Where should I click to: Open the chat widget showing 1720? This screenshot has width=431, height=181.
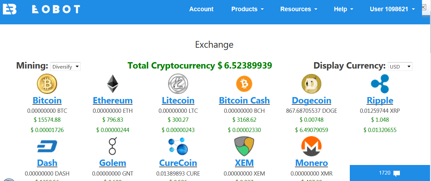point(390,173)
